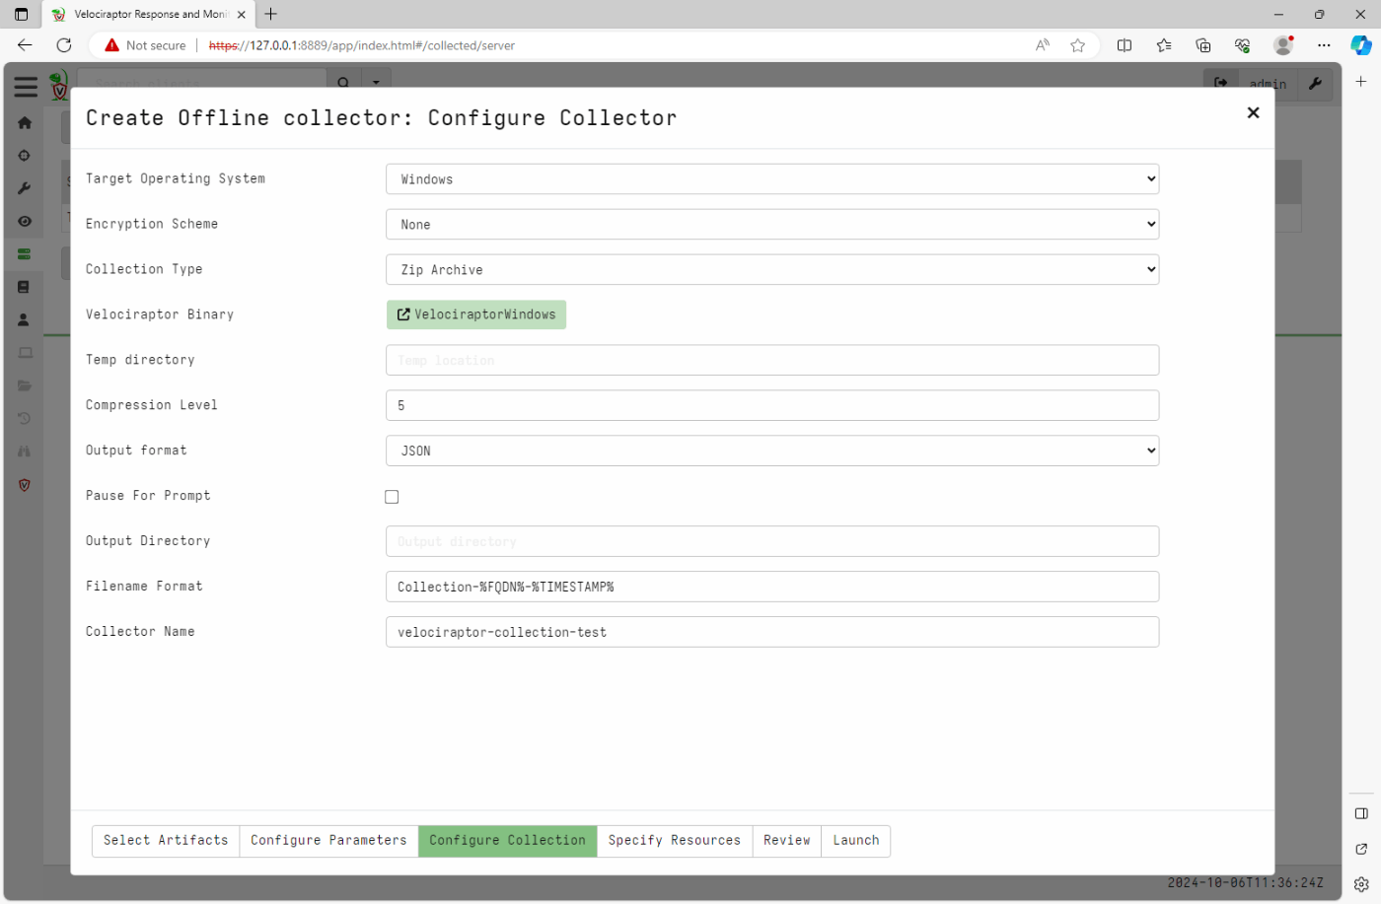Open the Collections icon in Edge toolbar
The height and width of the screenshot is (904, 1381).
1203,45
